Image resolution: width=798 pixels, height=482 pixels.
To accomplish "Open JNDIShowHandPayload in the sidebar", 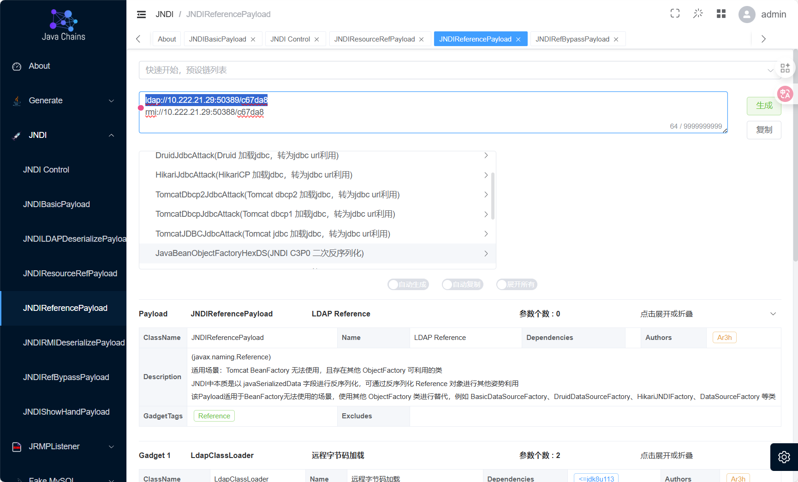I will pyautogui.click(x=66, y=412).
